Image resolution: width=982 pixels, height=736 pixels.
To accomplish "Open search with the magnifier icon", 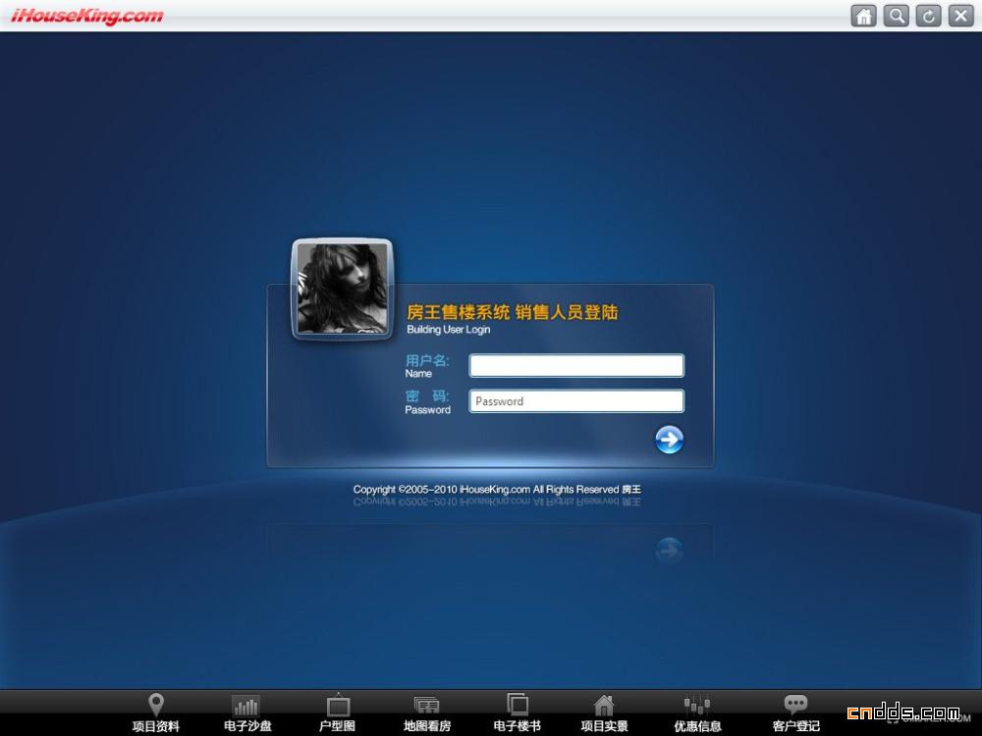I will pos(897,15).
